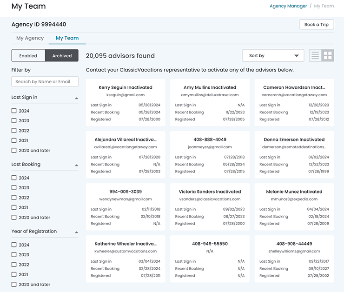Tick 2020 and later under Last Sign in
This screenshot has width=344, height=292.
click(14, 151)
